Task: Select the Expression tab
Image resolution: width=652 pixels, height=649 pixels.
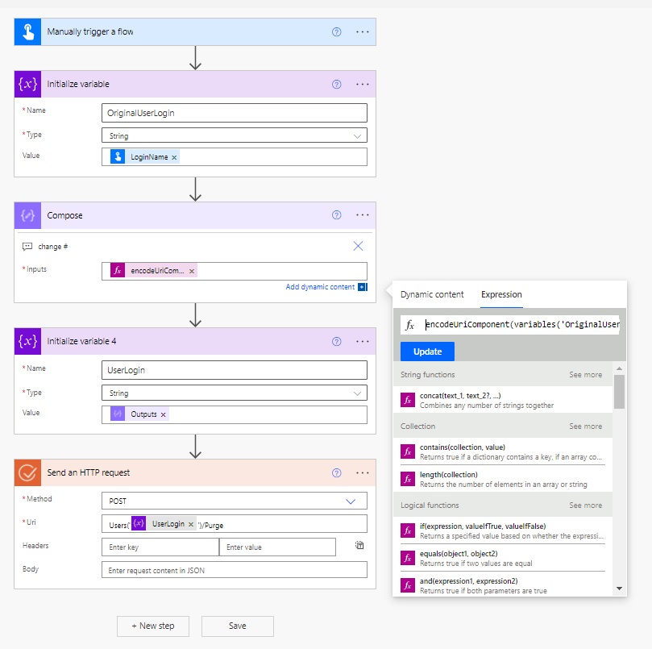Action: (501, 294)
